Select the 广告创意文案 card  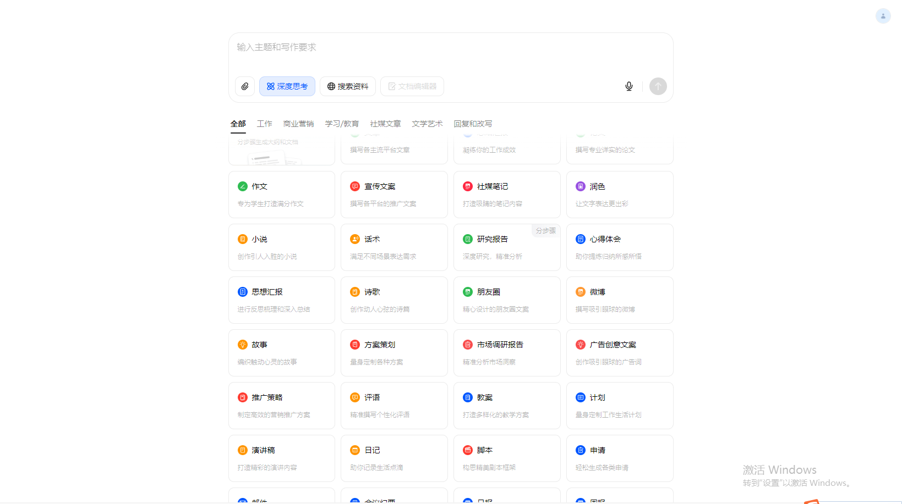tap(619, 353)
